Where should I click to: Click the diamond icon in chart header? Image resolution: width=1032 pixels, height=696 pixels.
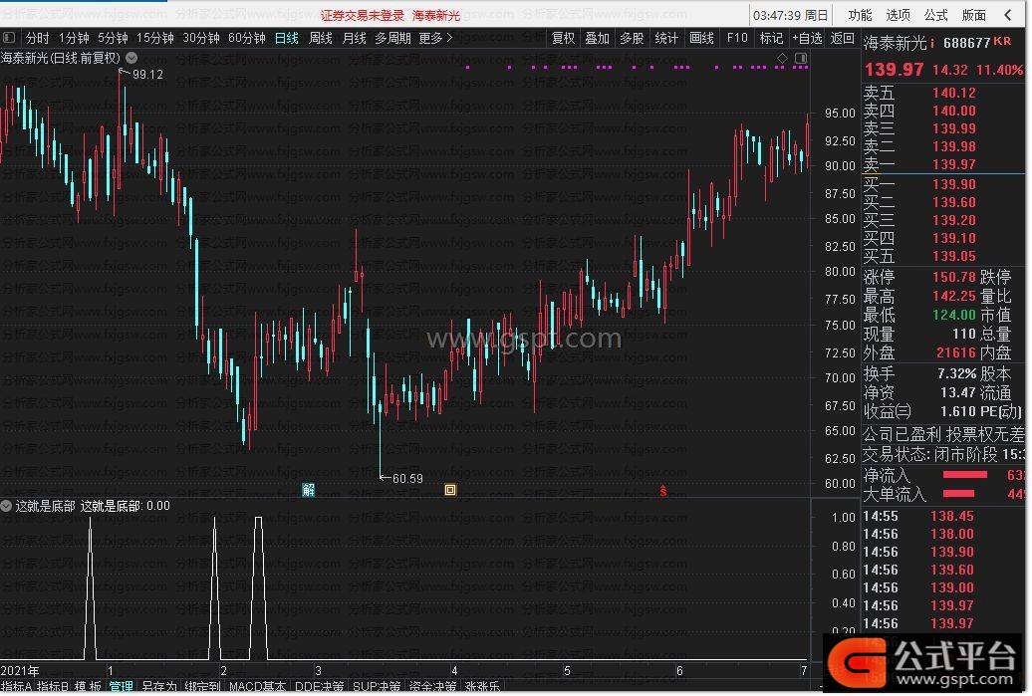783,59
